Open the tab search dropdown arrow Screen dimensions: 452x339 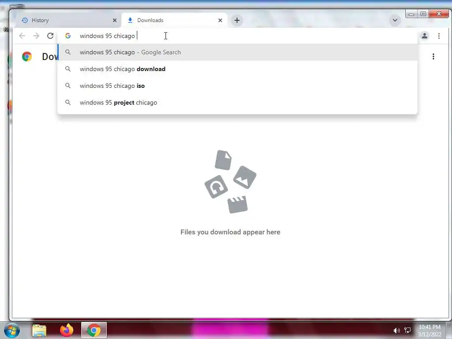click(395, 20)
